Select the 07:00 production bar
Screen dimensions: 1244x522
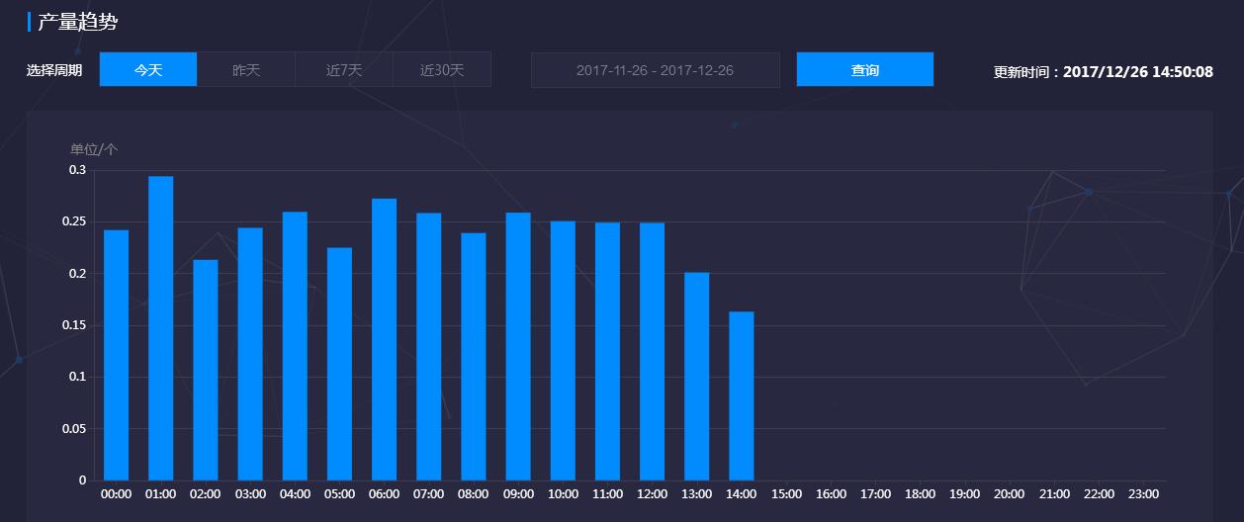(429, 347)
